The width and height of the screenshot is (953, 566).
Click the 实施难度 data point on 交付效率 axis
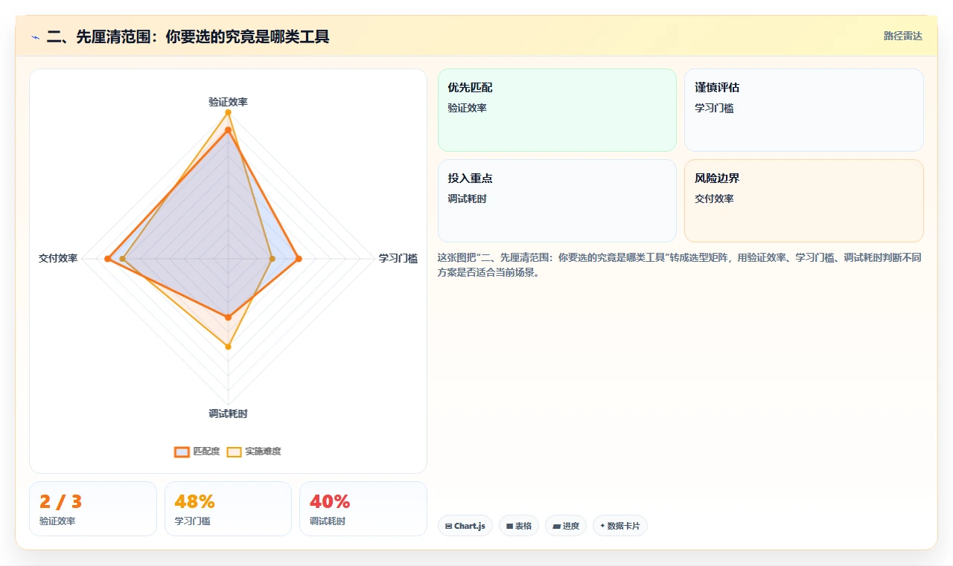pyautogui.click(x=124, y=259)
